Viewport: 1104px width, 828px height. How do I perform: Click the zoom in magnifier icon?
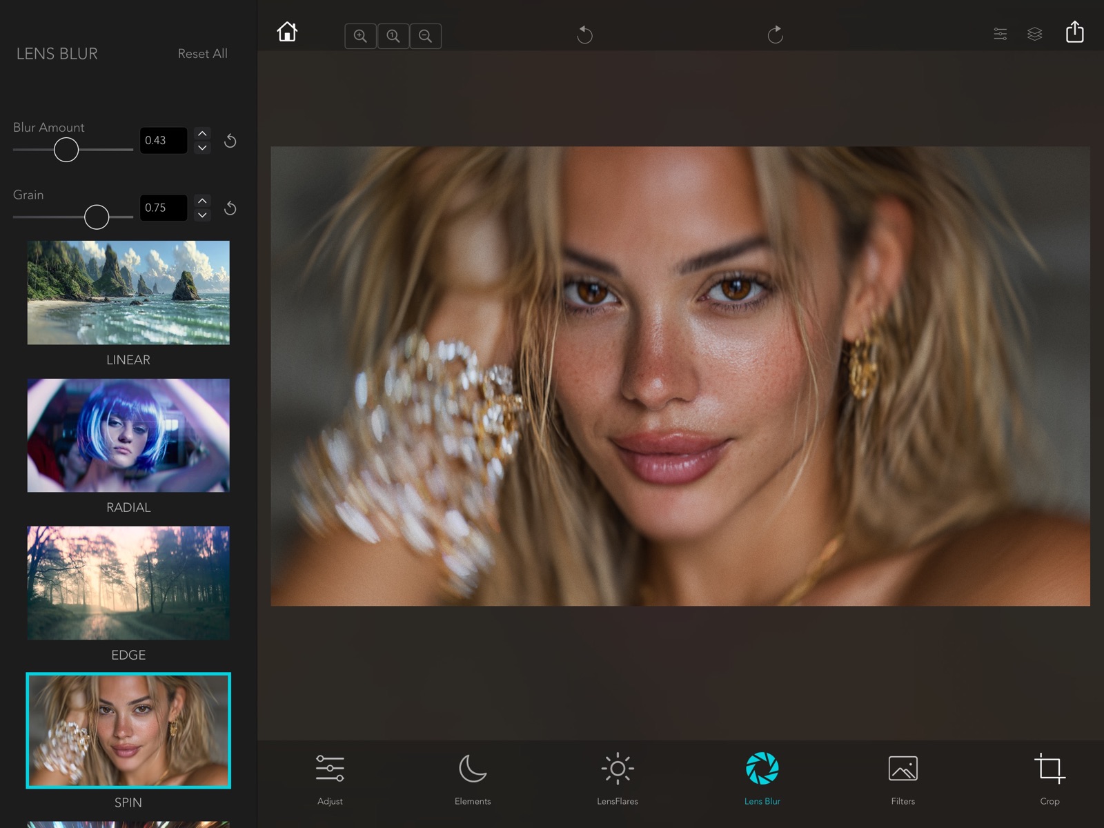tap(360, 36)
